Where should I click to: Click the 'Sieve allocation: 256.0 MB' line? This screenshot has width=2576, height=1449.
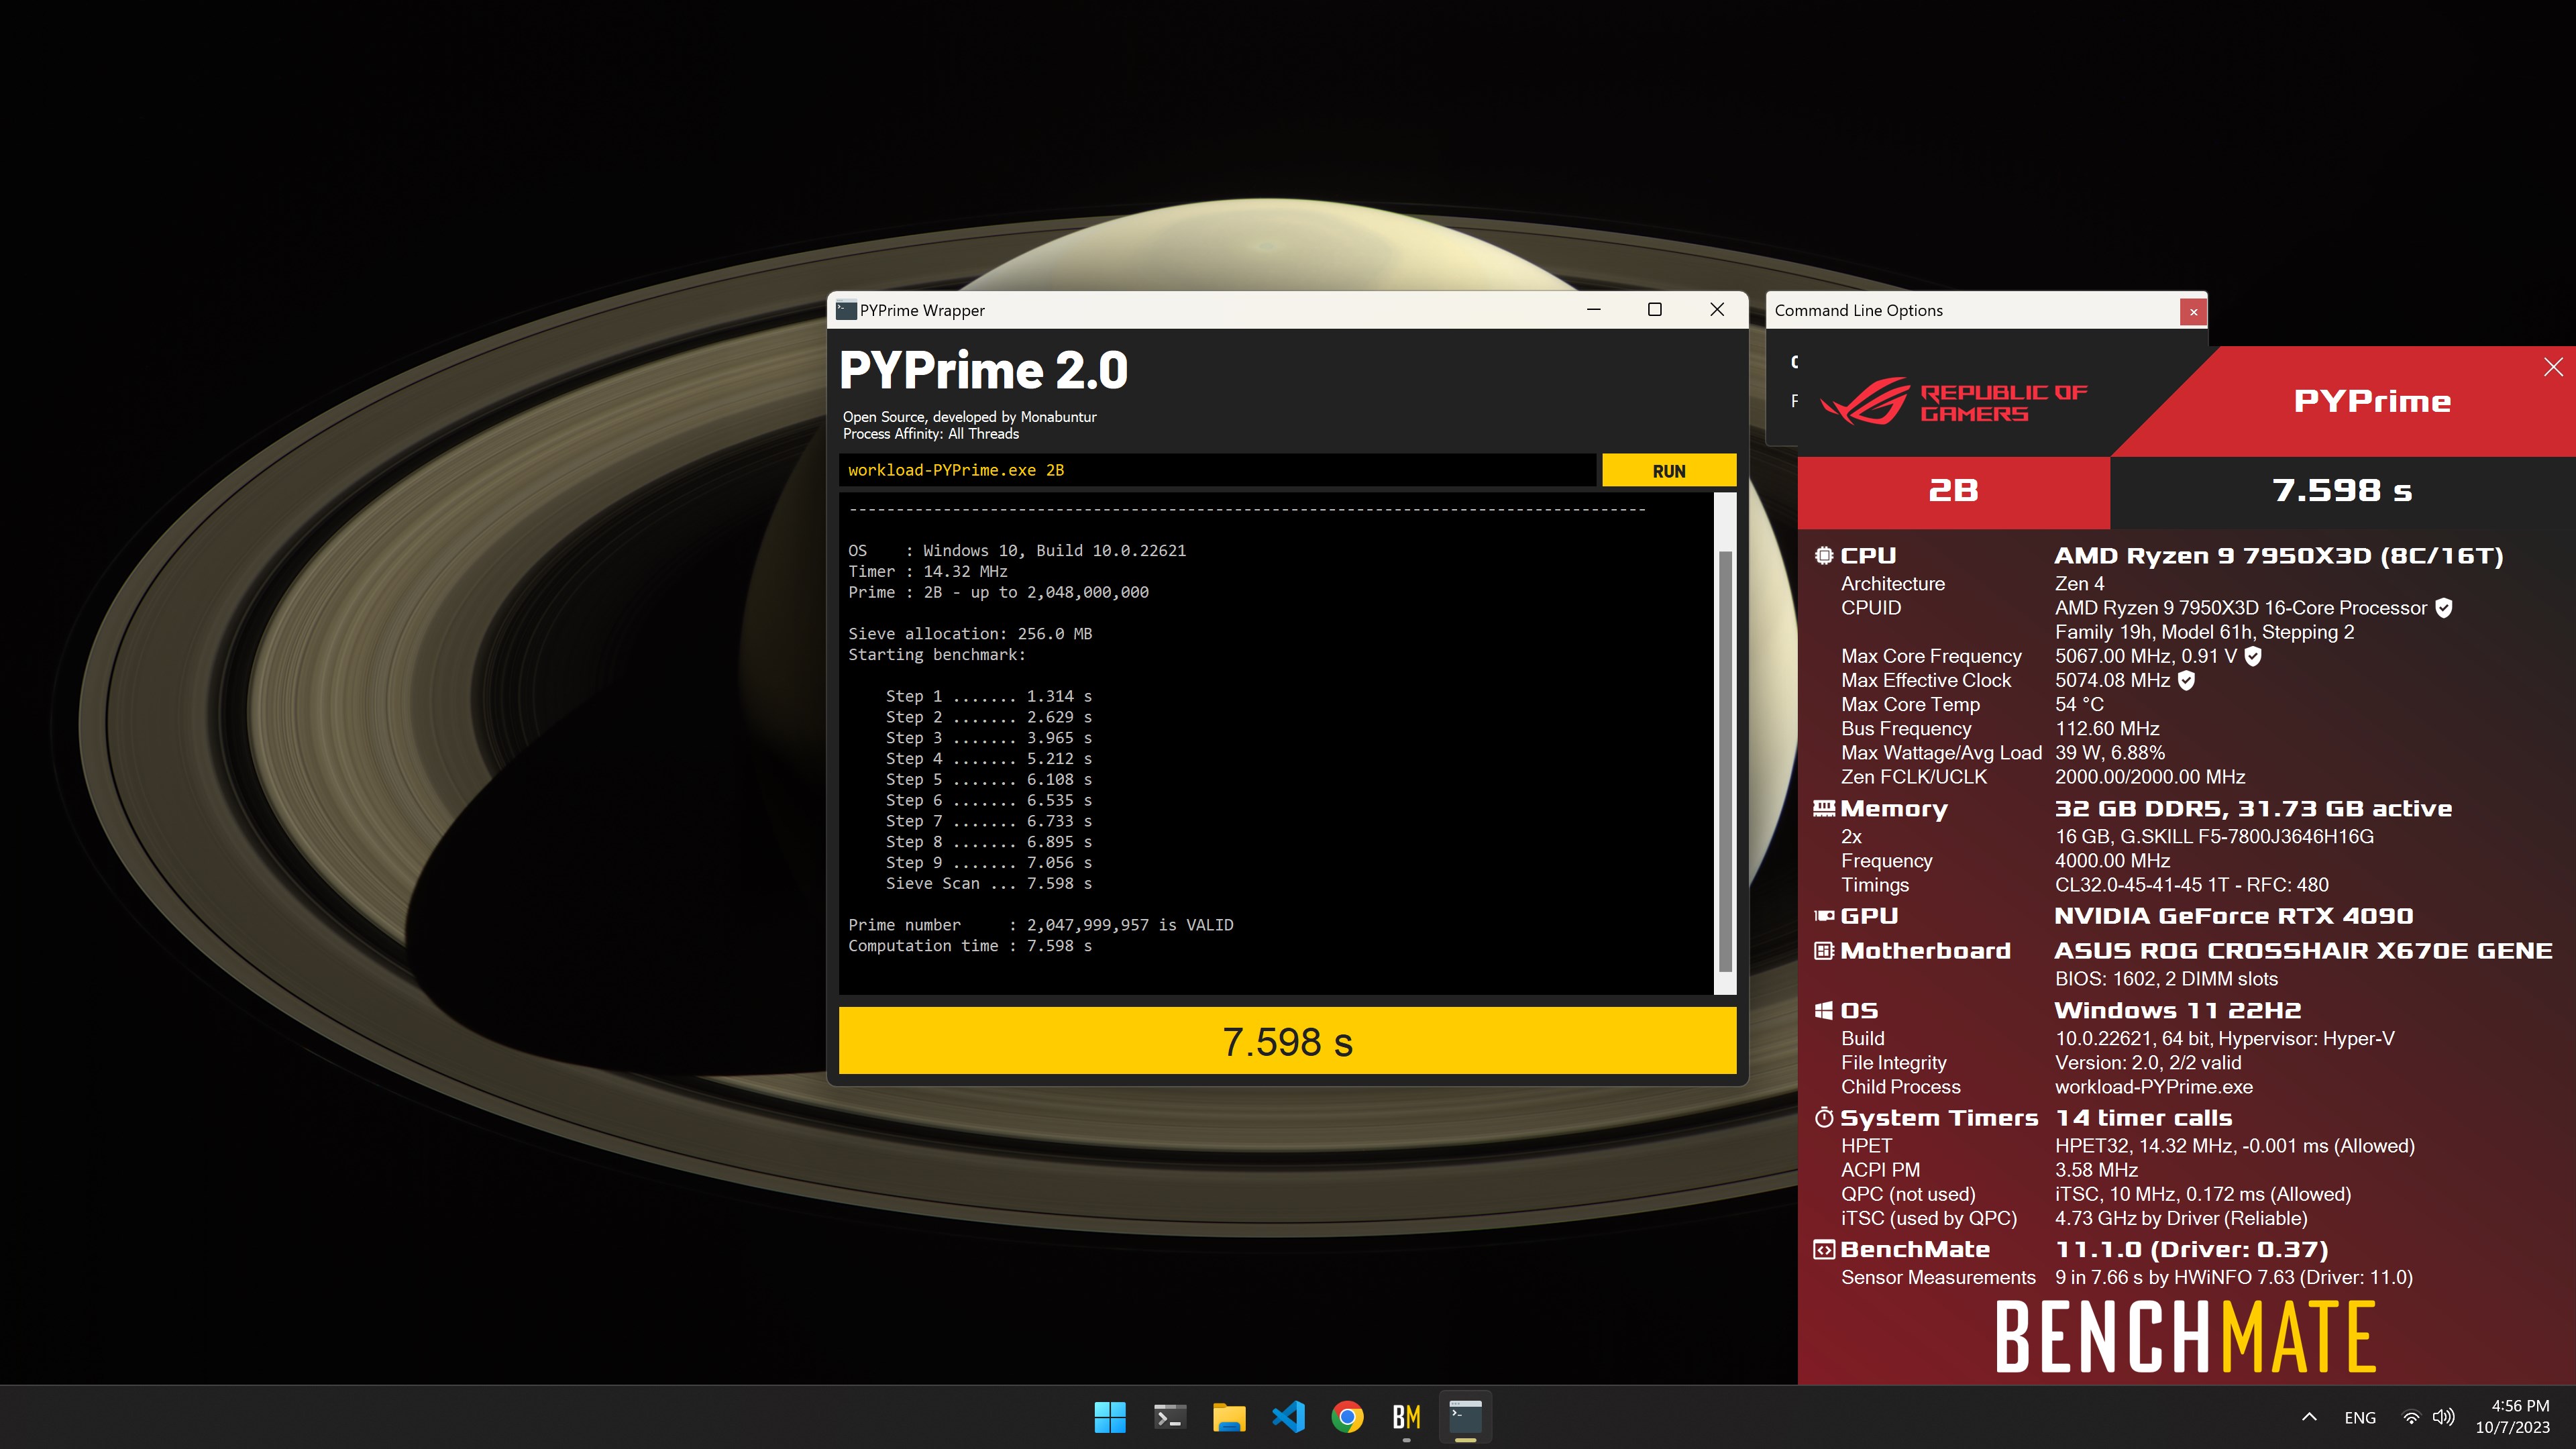pos(970,634)
